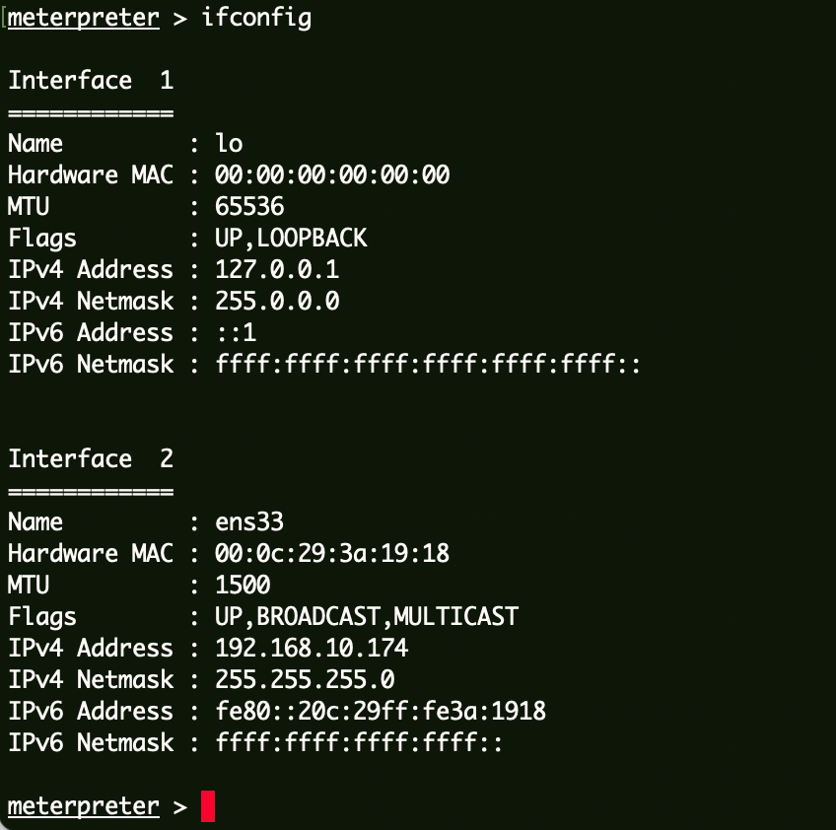
Task: Click the MAC address 00:0c:29:3a:19:18
Action: [332, 554]
